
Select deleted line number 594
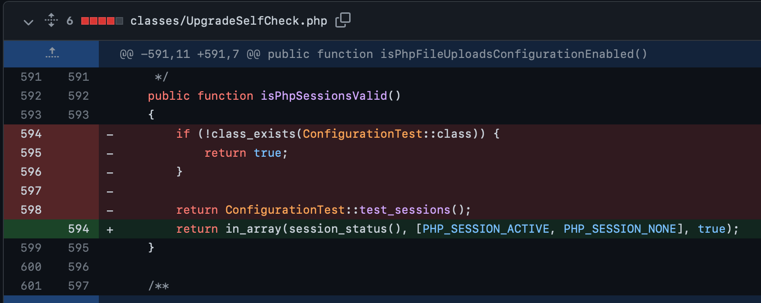coord(31,134)
